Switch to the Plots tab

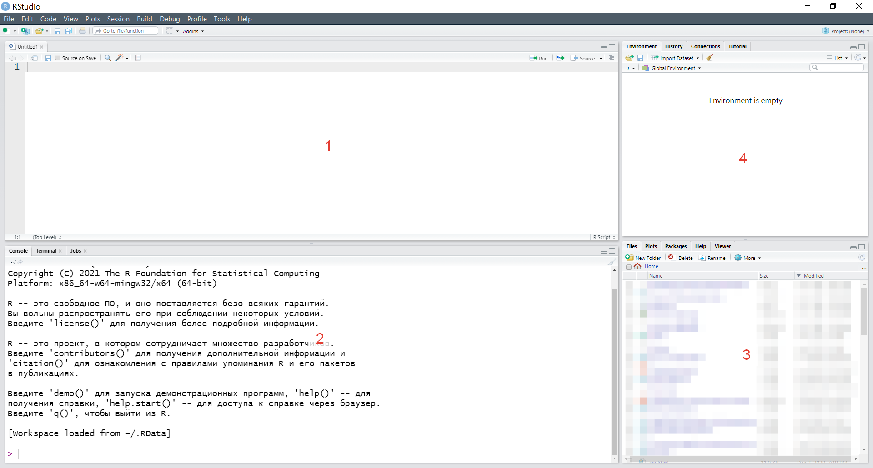point(651,246)
